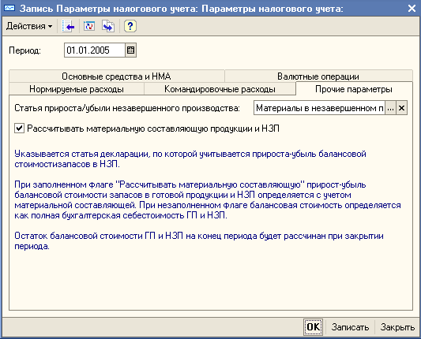Clear the статья field with X button
Image resolution: width=421 pixels, height=339 pixels.
(x=402, y=108)
